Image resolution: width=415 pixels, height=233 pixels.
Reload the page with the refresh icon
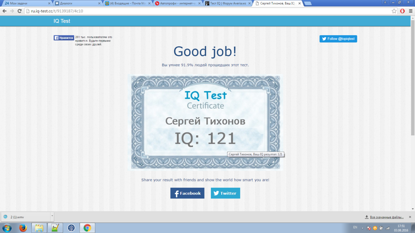coord(19,11)
